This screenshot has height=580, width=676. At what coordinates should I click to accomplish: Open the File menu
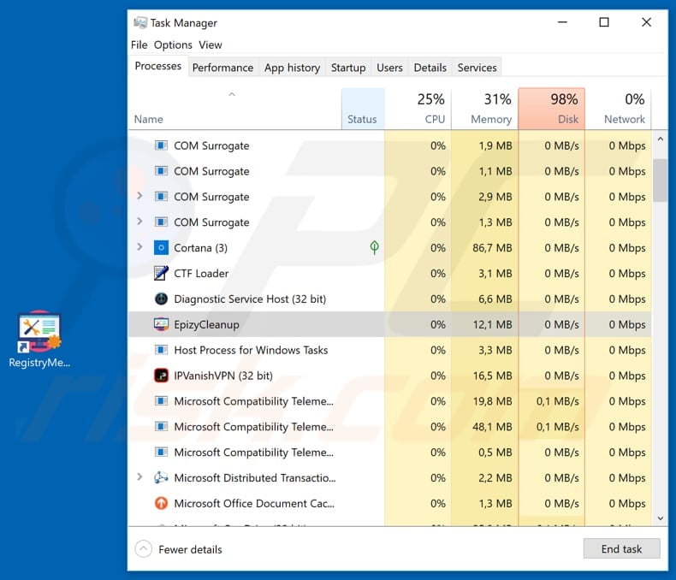139,44
